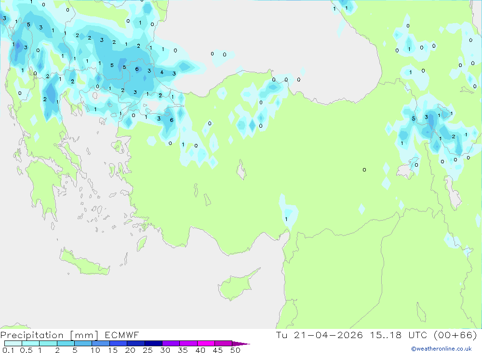This screenshot has width=482, height=353.
Task: Click the '[mm]' unit label
Action: coord(84,335)
